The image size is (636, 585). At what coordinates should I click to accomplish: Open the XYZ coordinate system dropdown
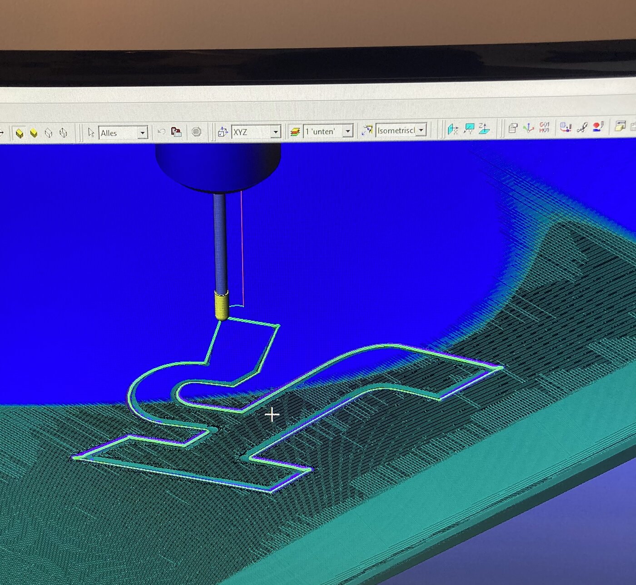[x=256, y=132]
